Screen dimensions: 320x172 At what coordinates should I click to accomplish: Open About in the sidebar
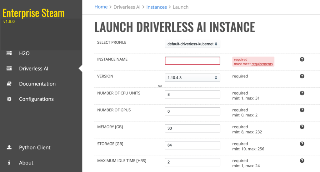(26, 163)
